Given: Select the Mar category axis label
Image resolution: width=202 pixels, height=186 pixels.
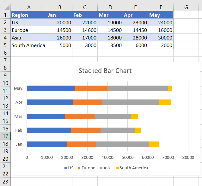Looking at the screenshot, I should (18, 117).
